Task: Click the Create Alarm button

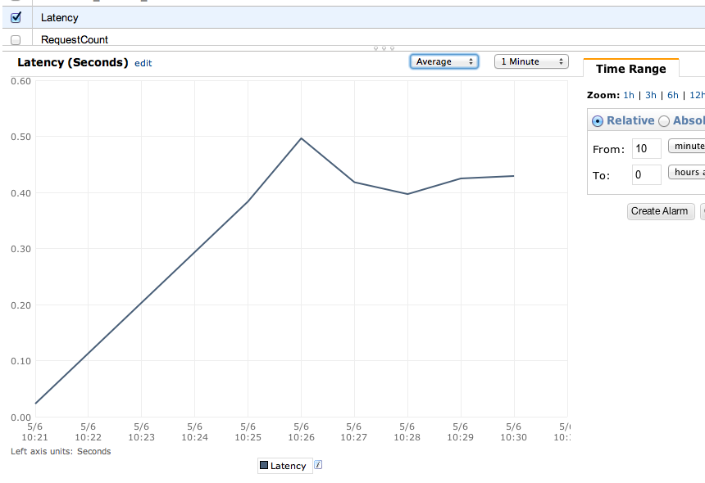Action: 661,211
